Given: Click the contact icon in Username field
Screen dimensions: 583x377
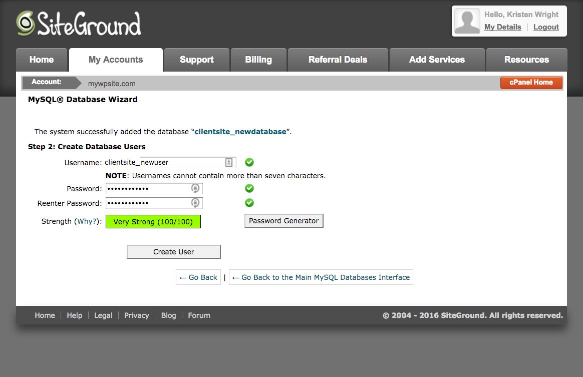Looking at the screenshot, I should pos(229,163).
